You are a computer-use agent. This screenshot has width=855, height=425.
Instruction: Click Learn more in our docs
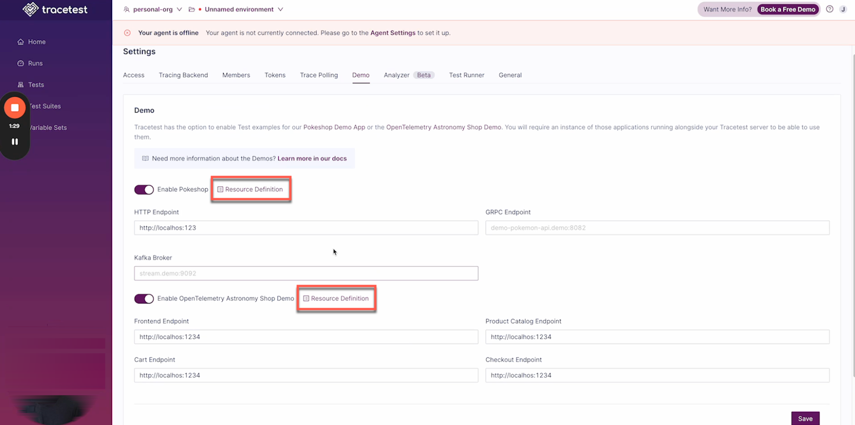(x=312, y=158)
